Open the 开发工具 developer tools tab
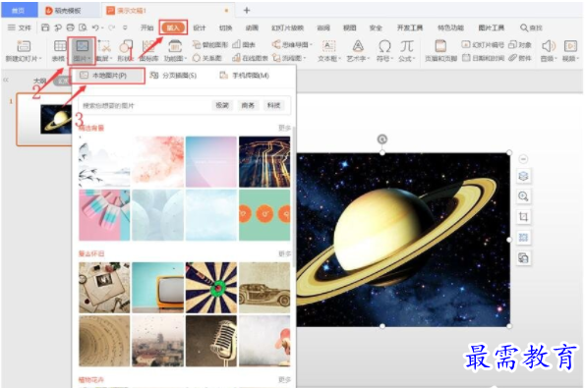The image size is (585, 388). (410, 28)
